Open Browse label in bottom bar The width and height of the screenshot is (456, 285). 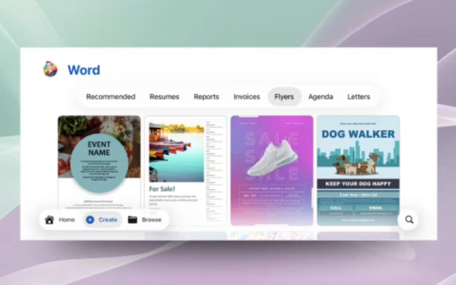(152, 220)
